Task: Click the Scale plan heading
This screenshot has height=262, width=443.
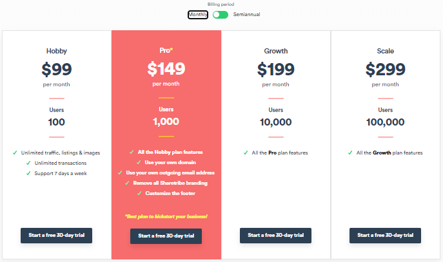Action: (x=385, y=51)
